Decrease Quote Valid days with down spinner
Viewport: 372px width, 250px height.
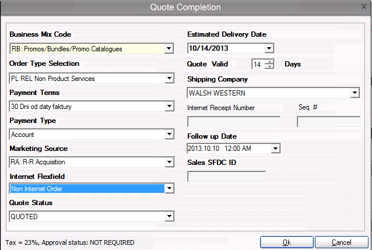pos(269,66)
